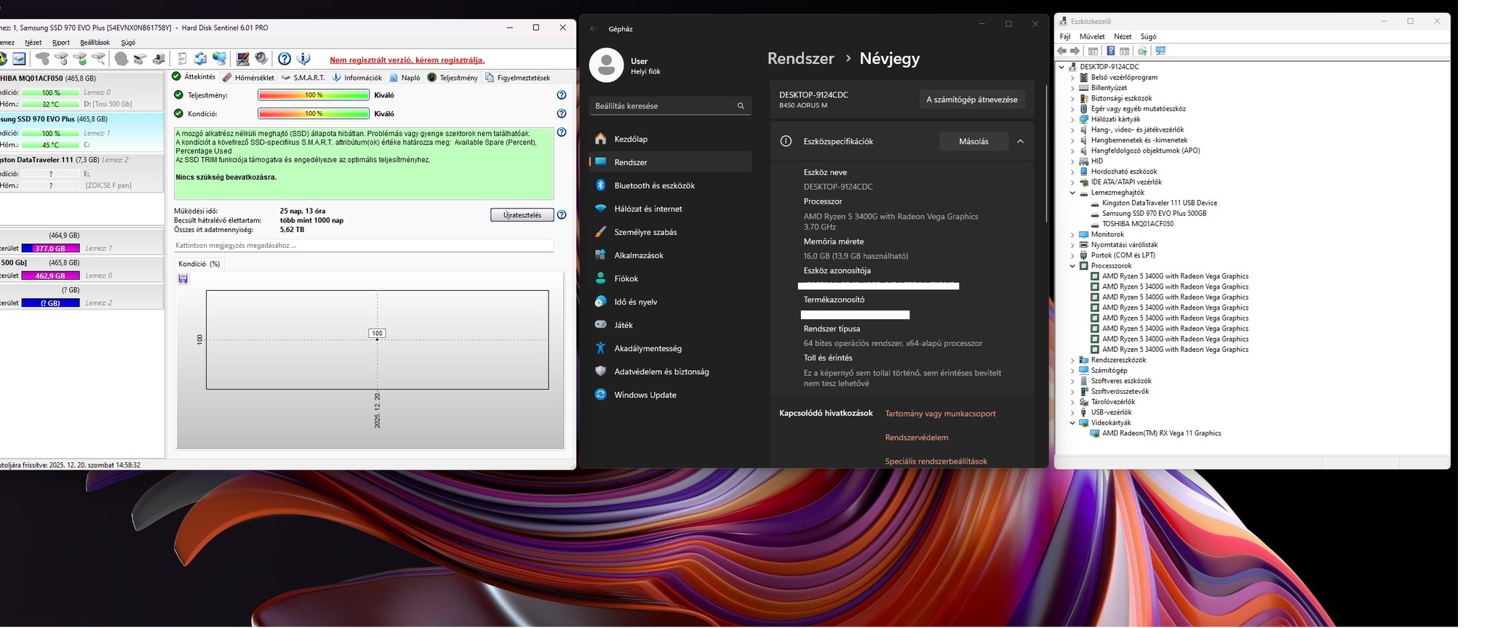Image resolution: width=1490 pixels, height=628 pixels.
Task: Click the Nem regisztrált verzió registration link
Action: click(x=407, y=60)
